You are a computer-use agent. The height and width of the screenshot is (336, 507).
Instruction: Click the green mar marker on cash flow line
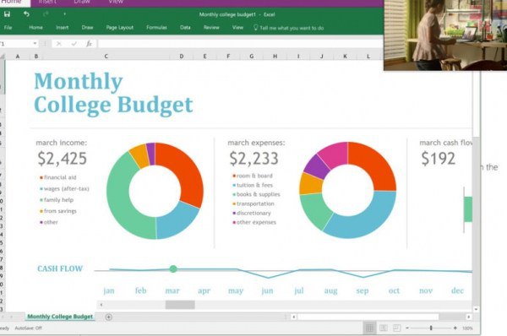point(173,268)
